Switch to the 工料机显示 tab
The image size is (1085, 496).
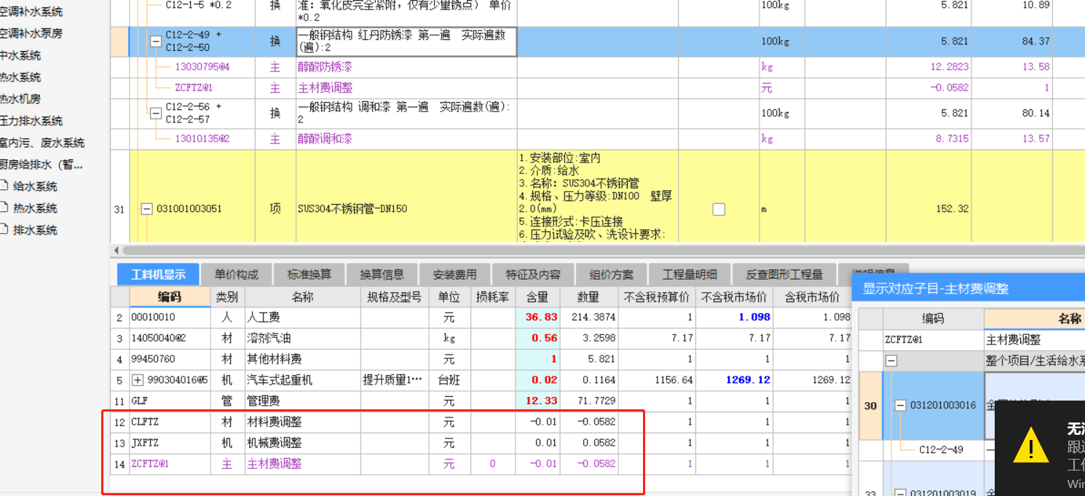pos(158,275)
